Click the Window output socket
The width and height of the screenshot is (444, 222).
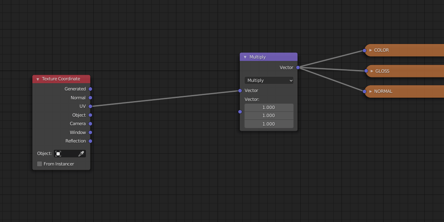coord(90,132)
